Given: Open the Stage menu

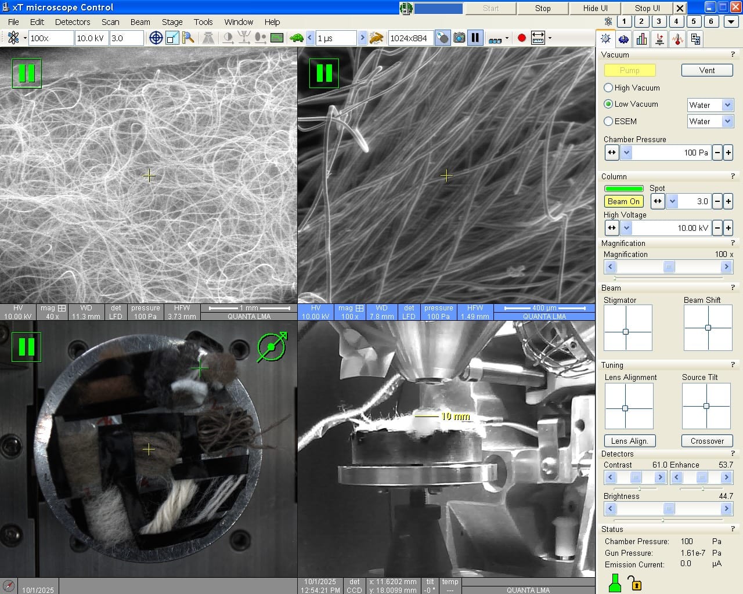Looking at the screenshot, I should [172, 22].
